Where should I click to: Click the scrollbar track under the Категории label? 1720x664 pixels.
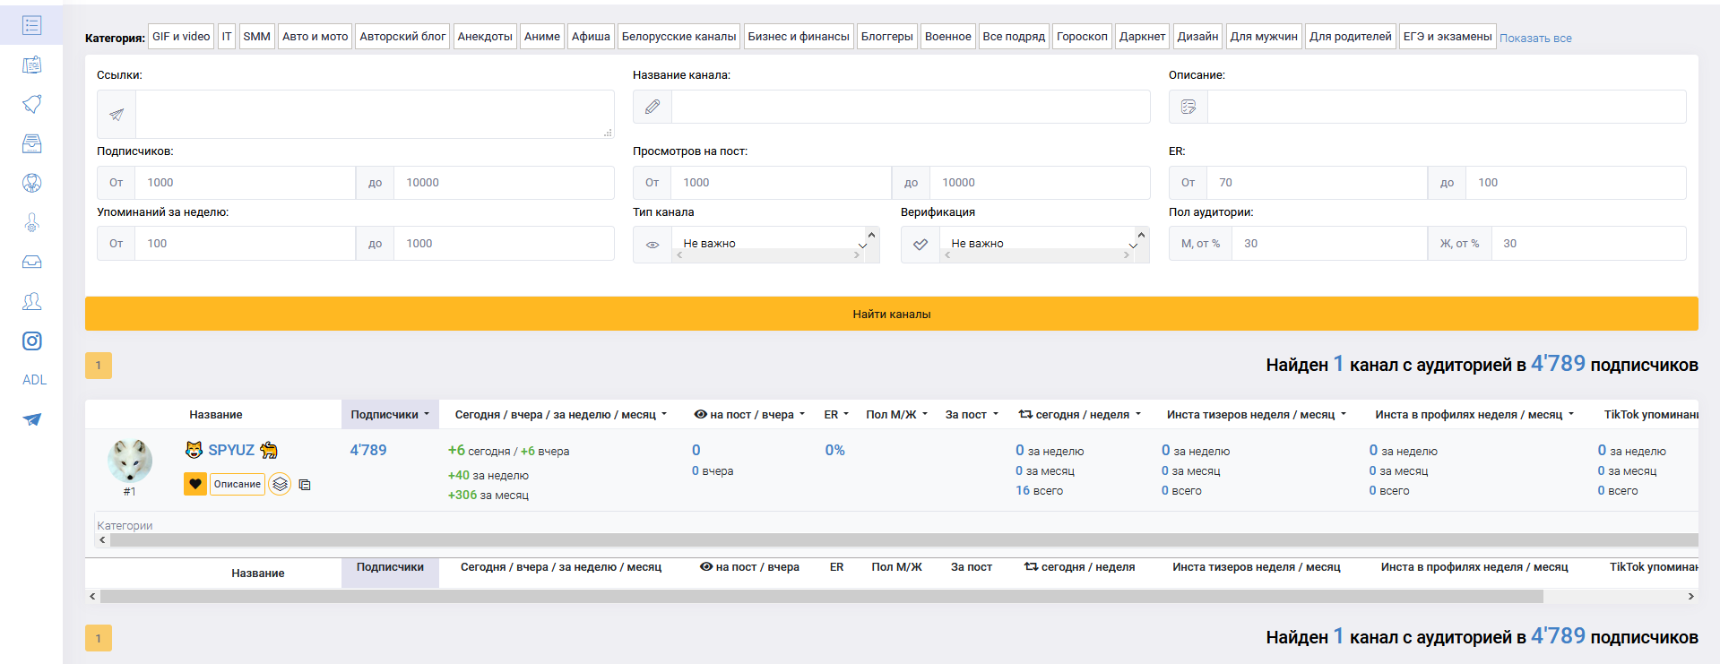click(903, 540)
